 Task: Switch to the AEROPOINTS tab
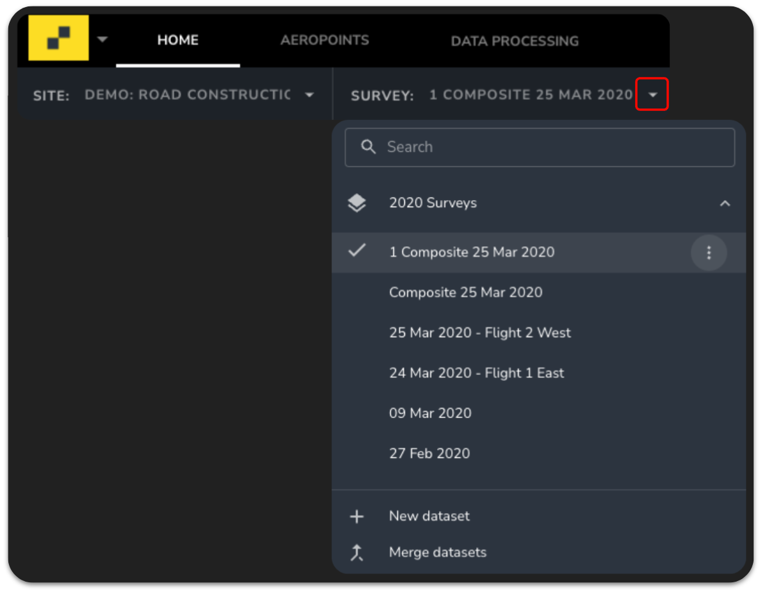coord(324,40)
